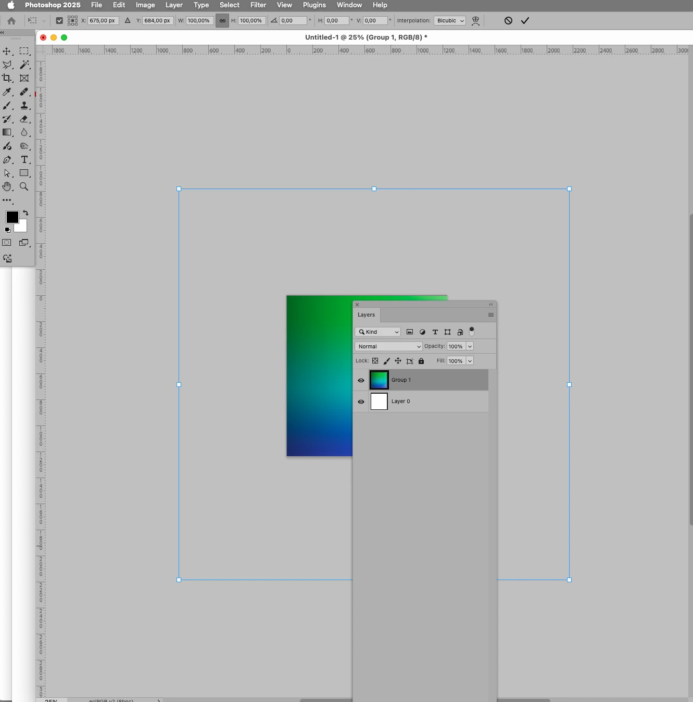Open the Image menu
Viewport: 693px width, 702px height.
(x=145, y=5)
